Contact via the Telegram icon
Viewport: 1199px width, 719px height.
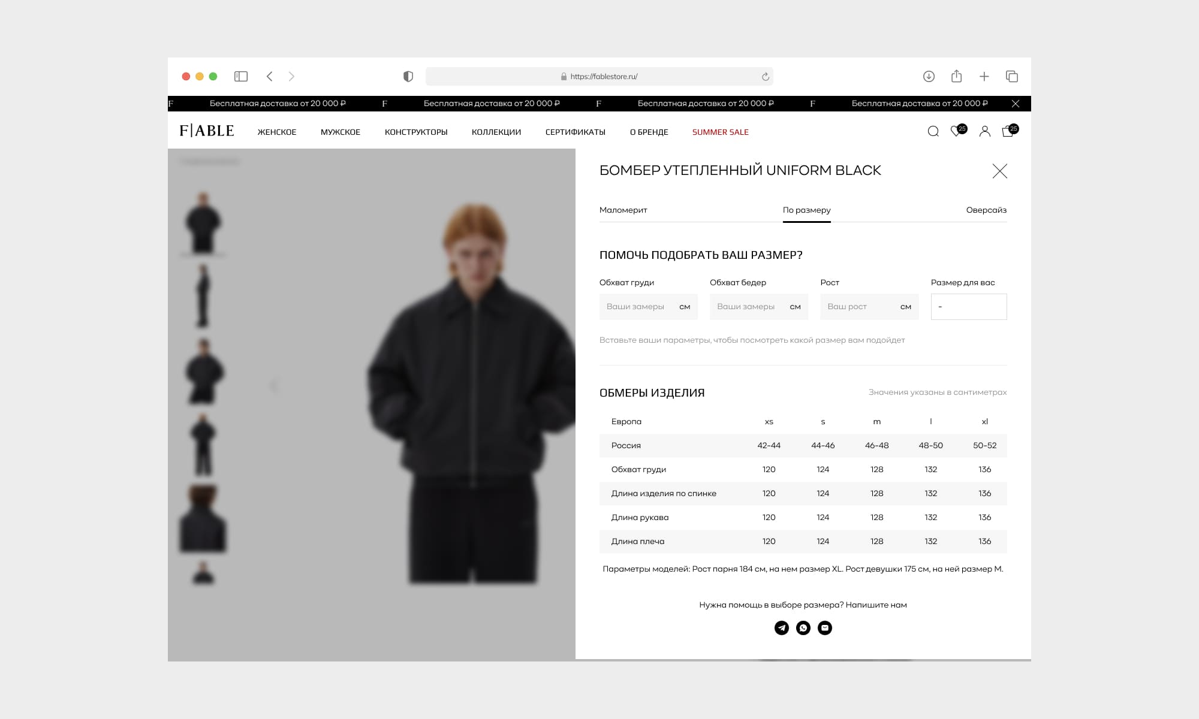pyautogui.click(x=782, y=628)
